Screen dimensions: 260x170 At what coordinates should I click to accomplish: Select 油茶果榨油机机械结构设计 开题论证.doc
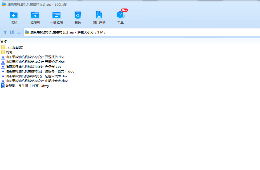point(35,62)
